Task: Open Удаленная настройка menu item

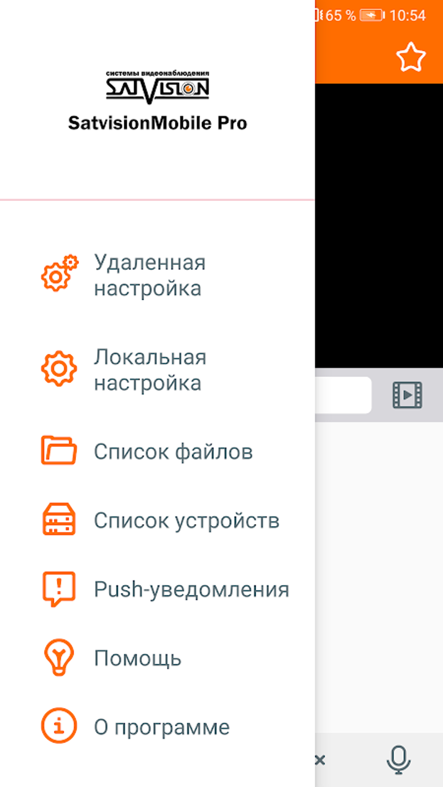Action: coord(157,275)
